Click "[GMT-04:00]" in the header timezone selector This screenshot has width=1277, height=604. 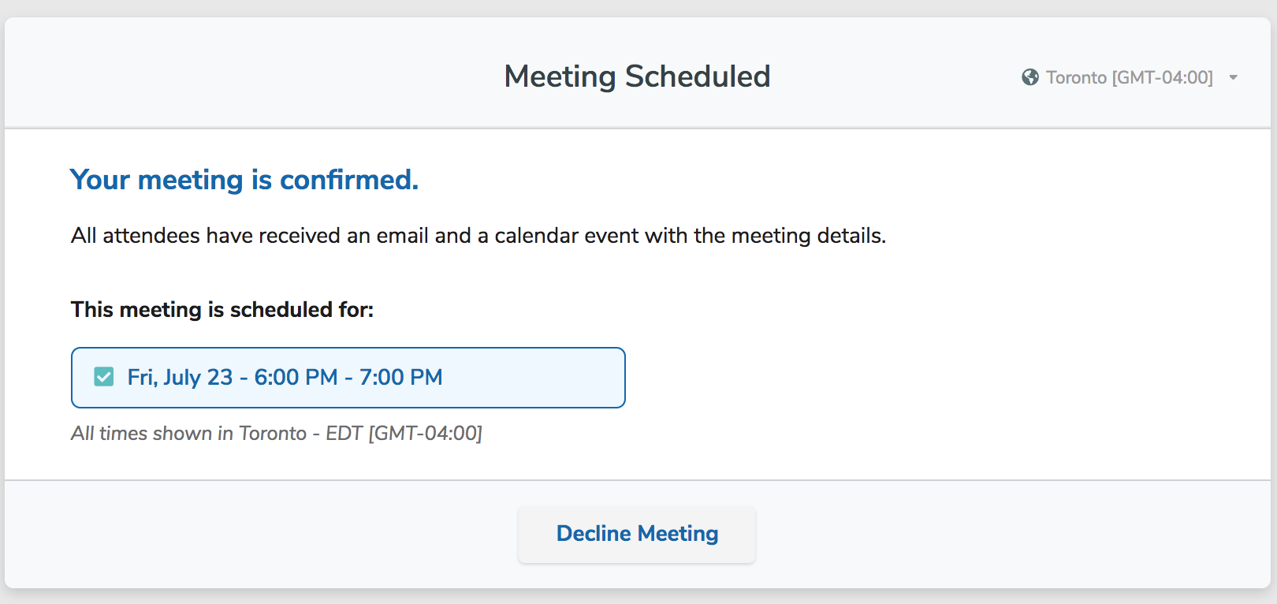(x=1162, y=77)
